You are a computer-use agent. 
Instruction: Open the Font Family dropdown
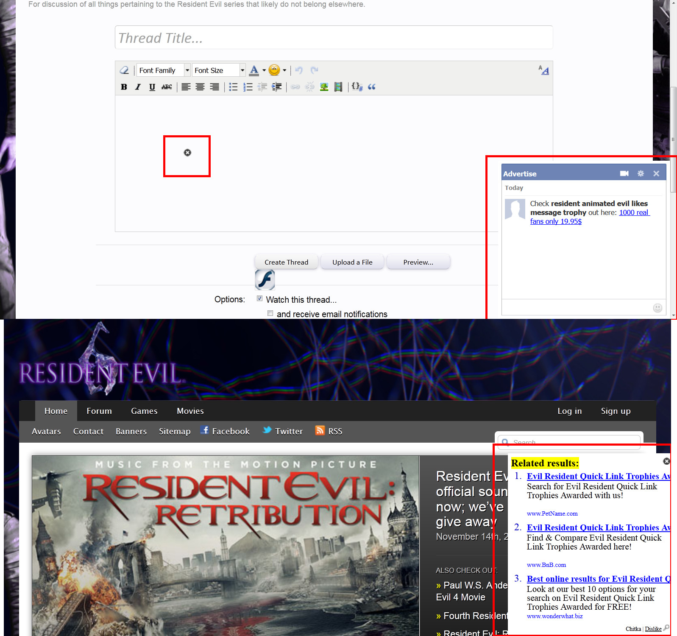pos(163,70)
